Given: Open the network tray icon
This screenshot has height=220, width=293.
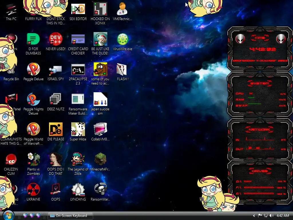Looking at the screenshot, I should point(266,215).
